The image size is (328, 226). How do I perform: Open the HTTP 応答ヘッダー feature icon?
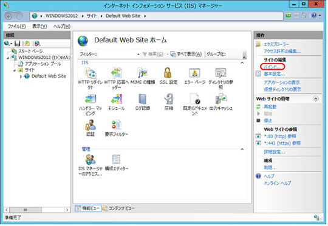point(116,73)
